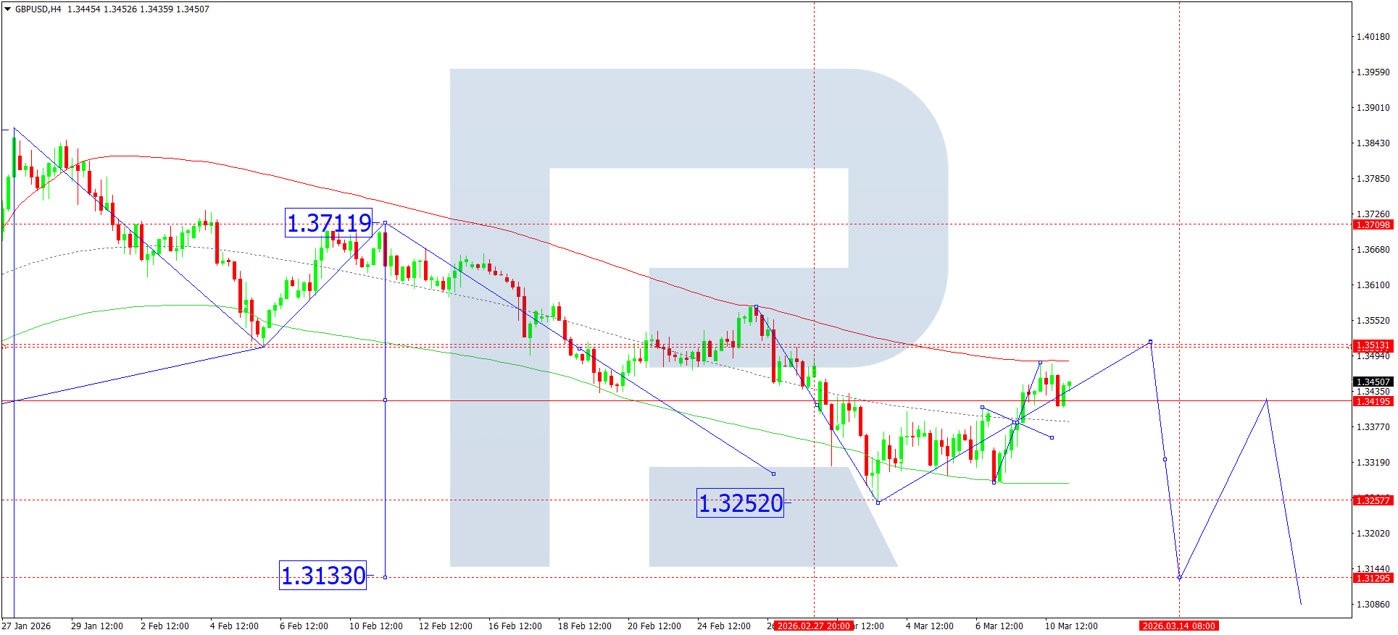Click the GBPUSD,H4 chart title
The image size is (1398, 635).
click(x=38, y=9)
